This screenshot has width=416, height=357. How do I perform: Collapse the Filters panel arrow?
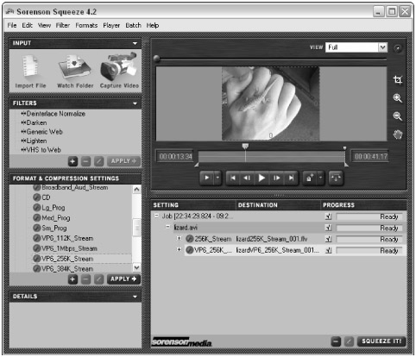click(135, 103)
